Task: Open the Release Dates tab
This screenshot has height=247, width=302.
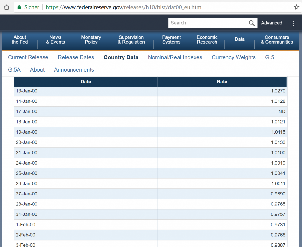Action: pos(76,57)
